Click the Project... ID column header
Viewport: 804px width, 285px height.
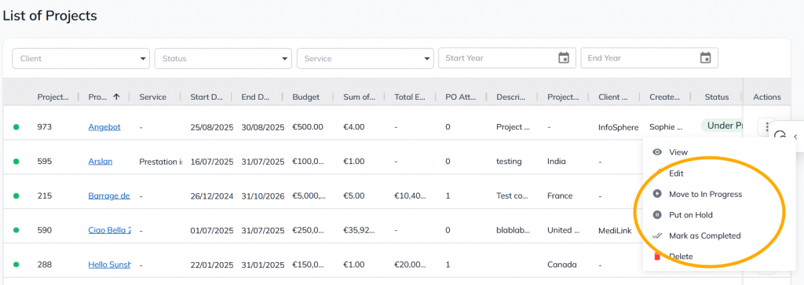click(53, 97)
